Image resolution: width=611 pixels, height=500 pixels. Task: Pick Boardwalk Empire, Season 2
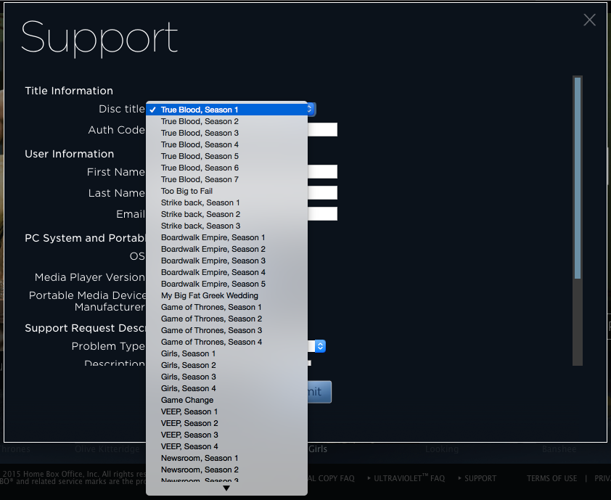pos(227,249)
